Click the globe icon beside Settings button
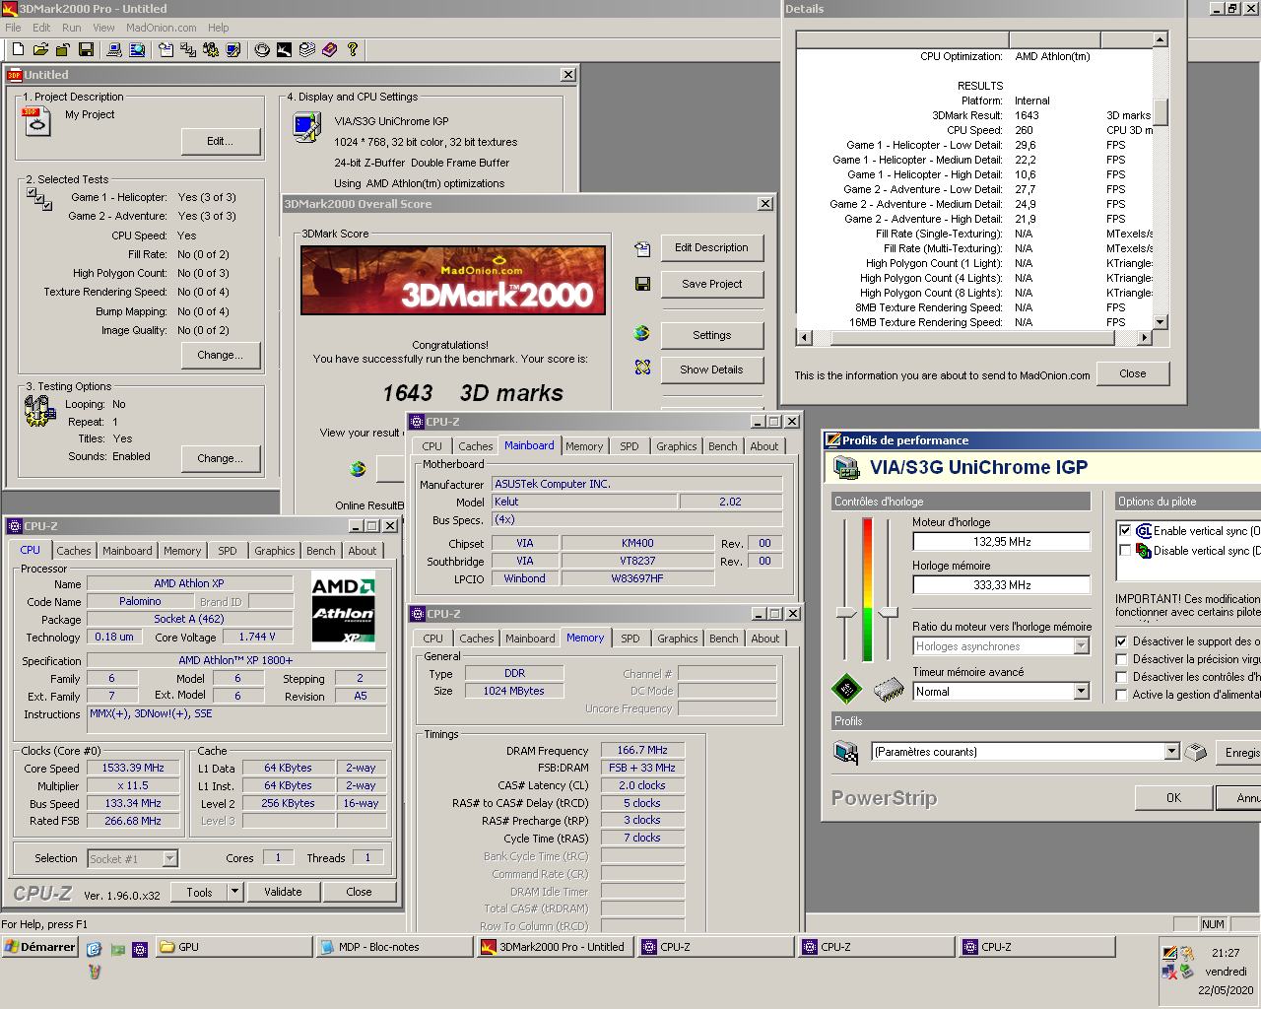 [642, 333]
